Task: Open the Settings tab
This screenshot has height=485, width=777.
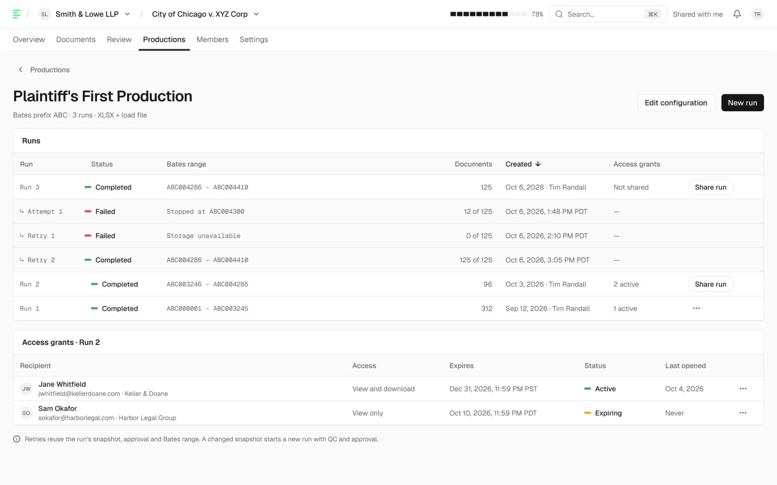Action: pyautogui.click(x=254, y=40)
